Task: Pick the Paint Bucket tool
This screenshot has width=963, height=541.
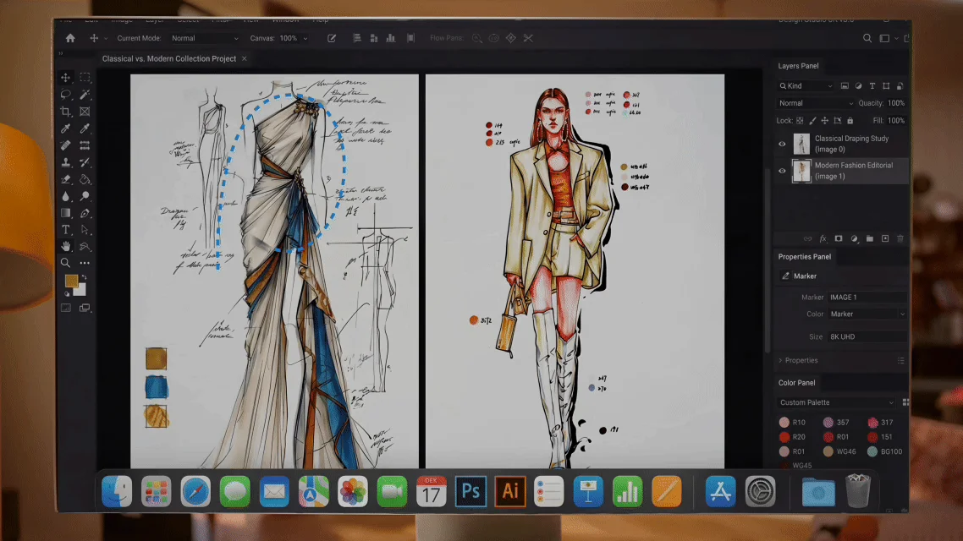Action: (x=85, y=180)
